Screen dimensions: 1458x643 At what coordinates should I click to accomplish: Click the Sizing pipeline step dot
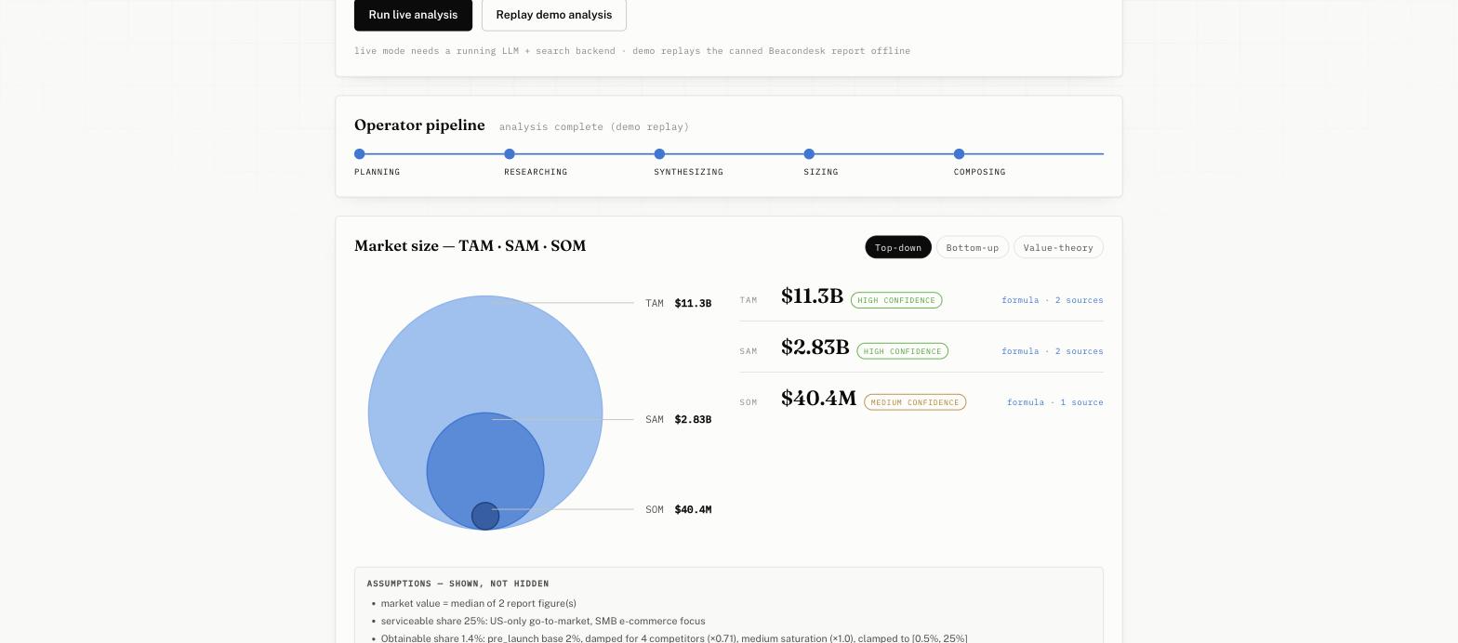point(809,154)
